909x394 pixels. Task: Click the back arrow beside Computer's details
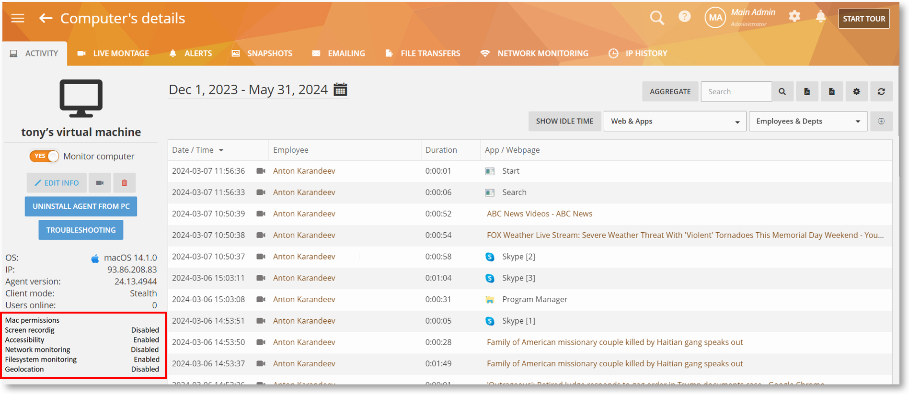click(46, 18)
